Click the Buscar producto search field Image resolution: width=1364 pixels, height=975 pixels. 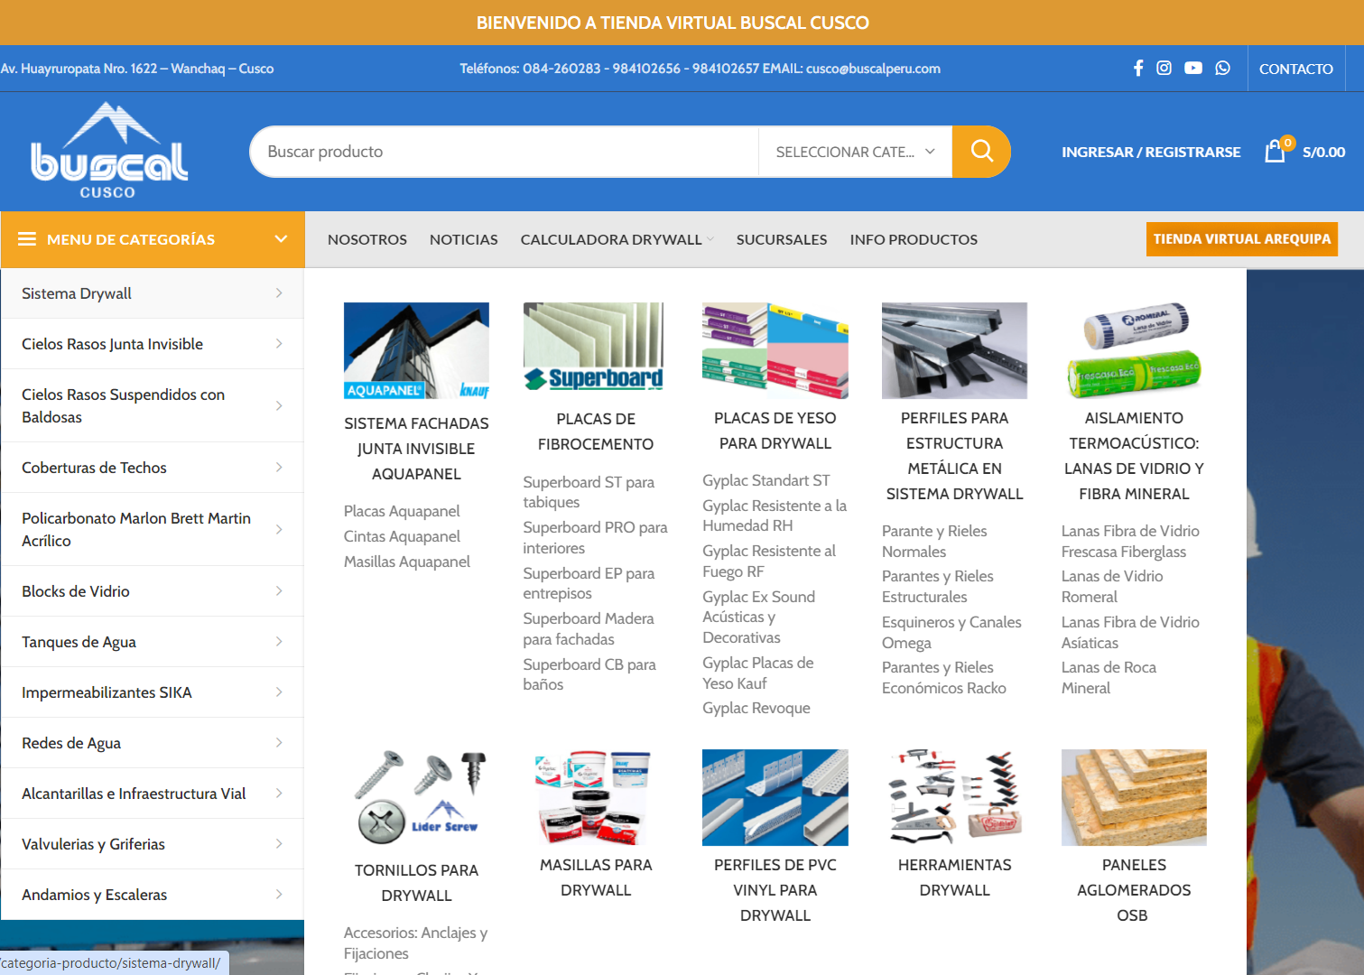[506, 152]
